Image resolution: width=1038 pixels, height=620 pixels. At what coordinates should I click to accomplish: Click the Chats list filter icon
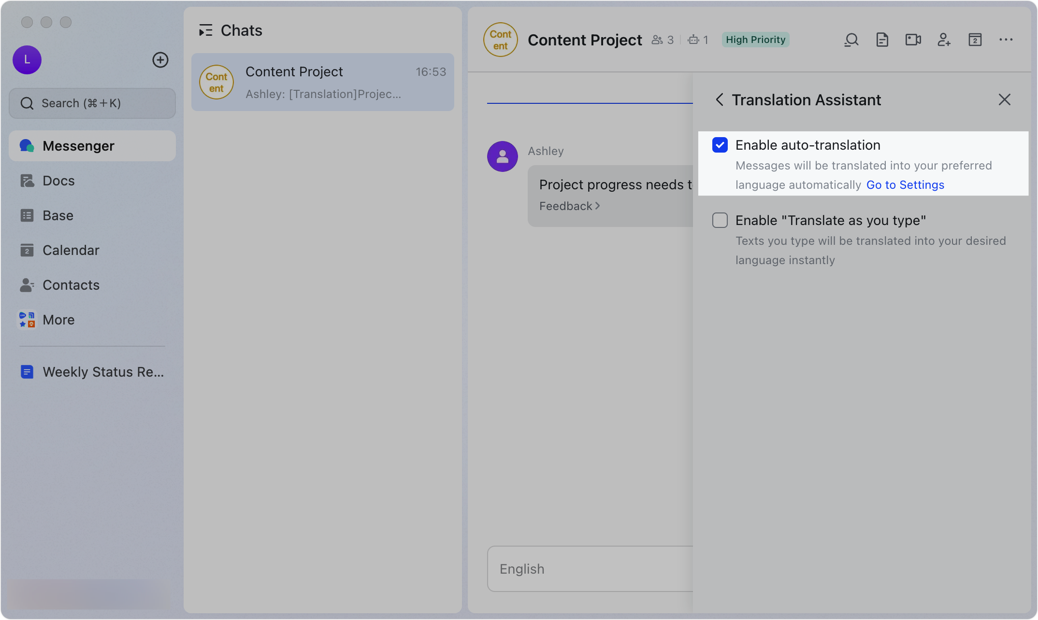point(205,30)
